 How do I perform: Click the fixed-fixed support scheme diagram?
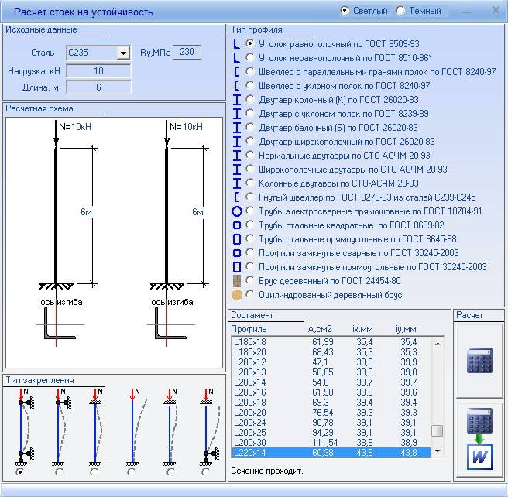[x=96, y=427]
